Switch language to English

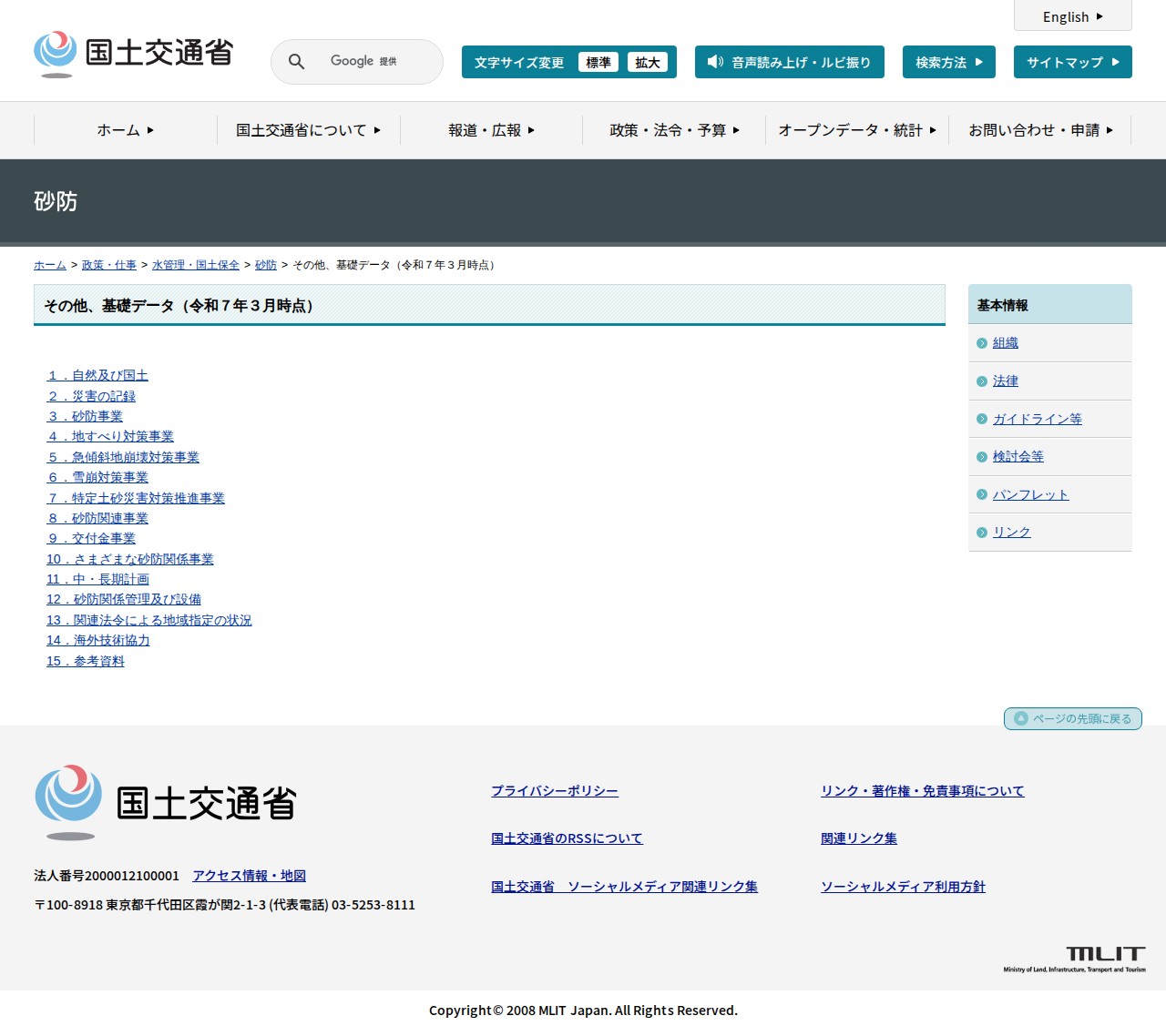tap(1073, 16)
